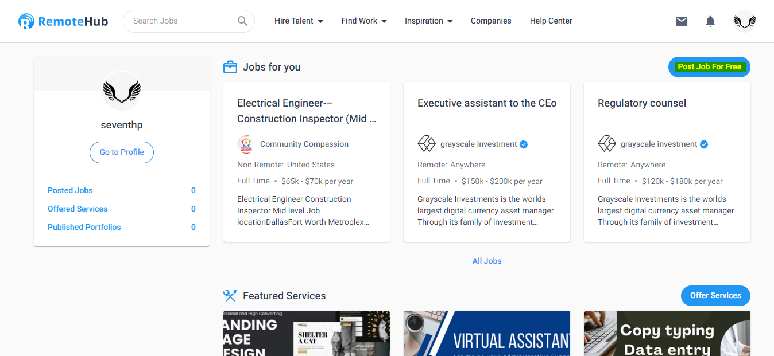774x356 pixels.
Task: Click the seventhp sidebar avatar image
Action: tap(122, 91)
